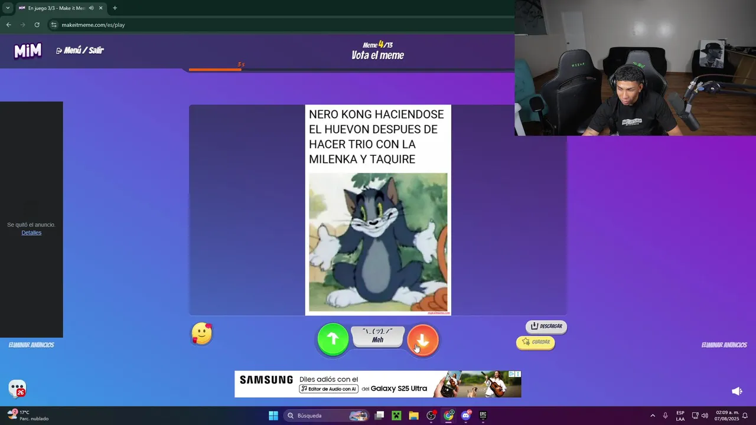Image resolution: width=756 pixels, height=425 pixels.
Task: Expand the tab search dropdown
Action: pos(8,8)
